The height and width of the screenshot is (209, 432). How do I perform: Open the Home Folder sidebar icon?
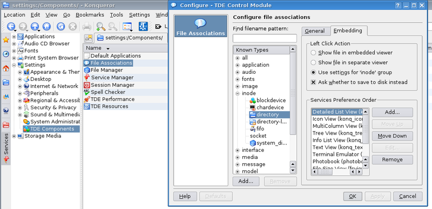(x=6, y=68)
